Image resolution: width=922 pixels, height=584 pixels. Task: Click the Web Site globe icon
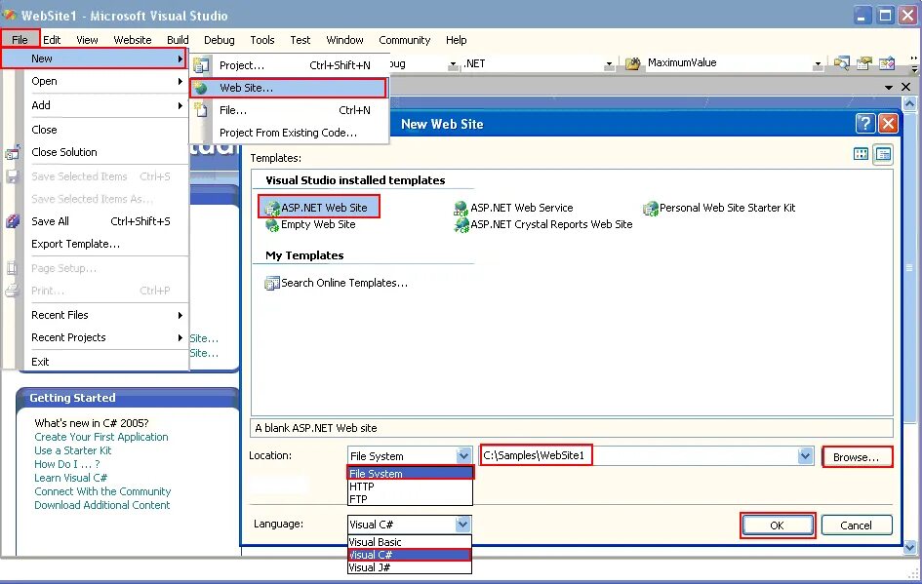(x=201, y=88)
